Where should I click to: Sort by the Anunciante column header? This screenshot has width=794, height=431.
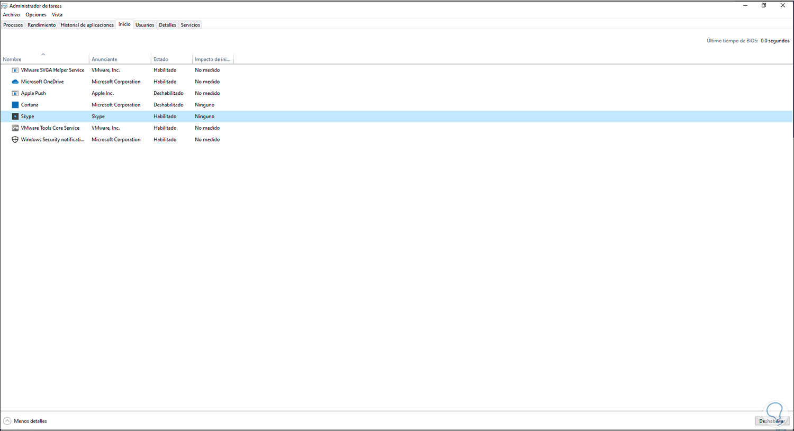(120, 59)
